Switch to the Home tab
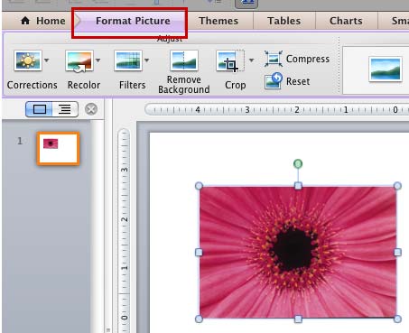 click(x=42, y=21)
